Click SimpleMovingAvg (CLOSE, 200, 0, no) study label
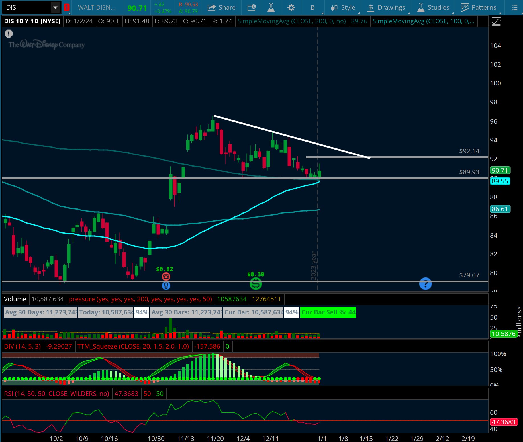 click(x=292, y=21)
